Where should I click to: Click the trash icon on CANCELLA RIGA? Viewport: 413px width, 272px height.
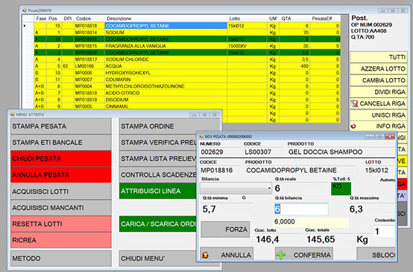pos(354,103)
